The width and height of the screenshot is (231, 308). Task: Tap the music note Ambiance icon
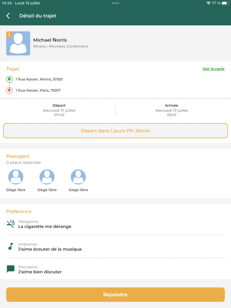pyautogui.click(x=10, y=247)
